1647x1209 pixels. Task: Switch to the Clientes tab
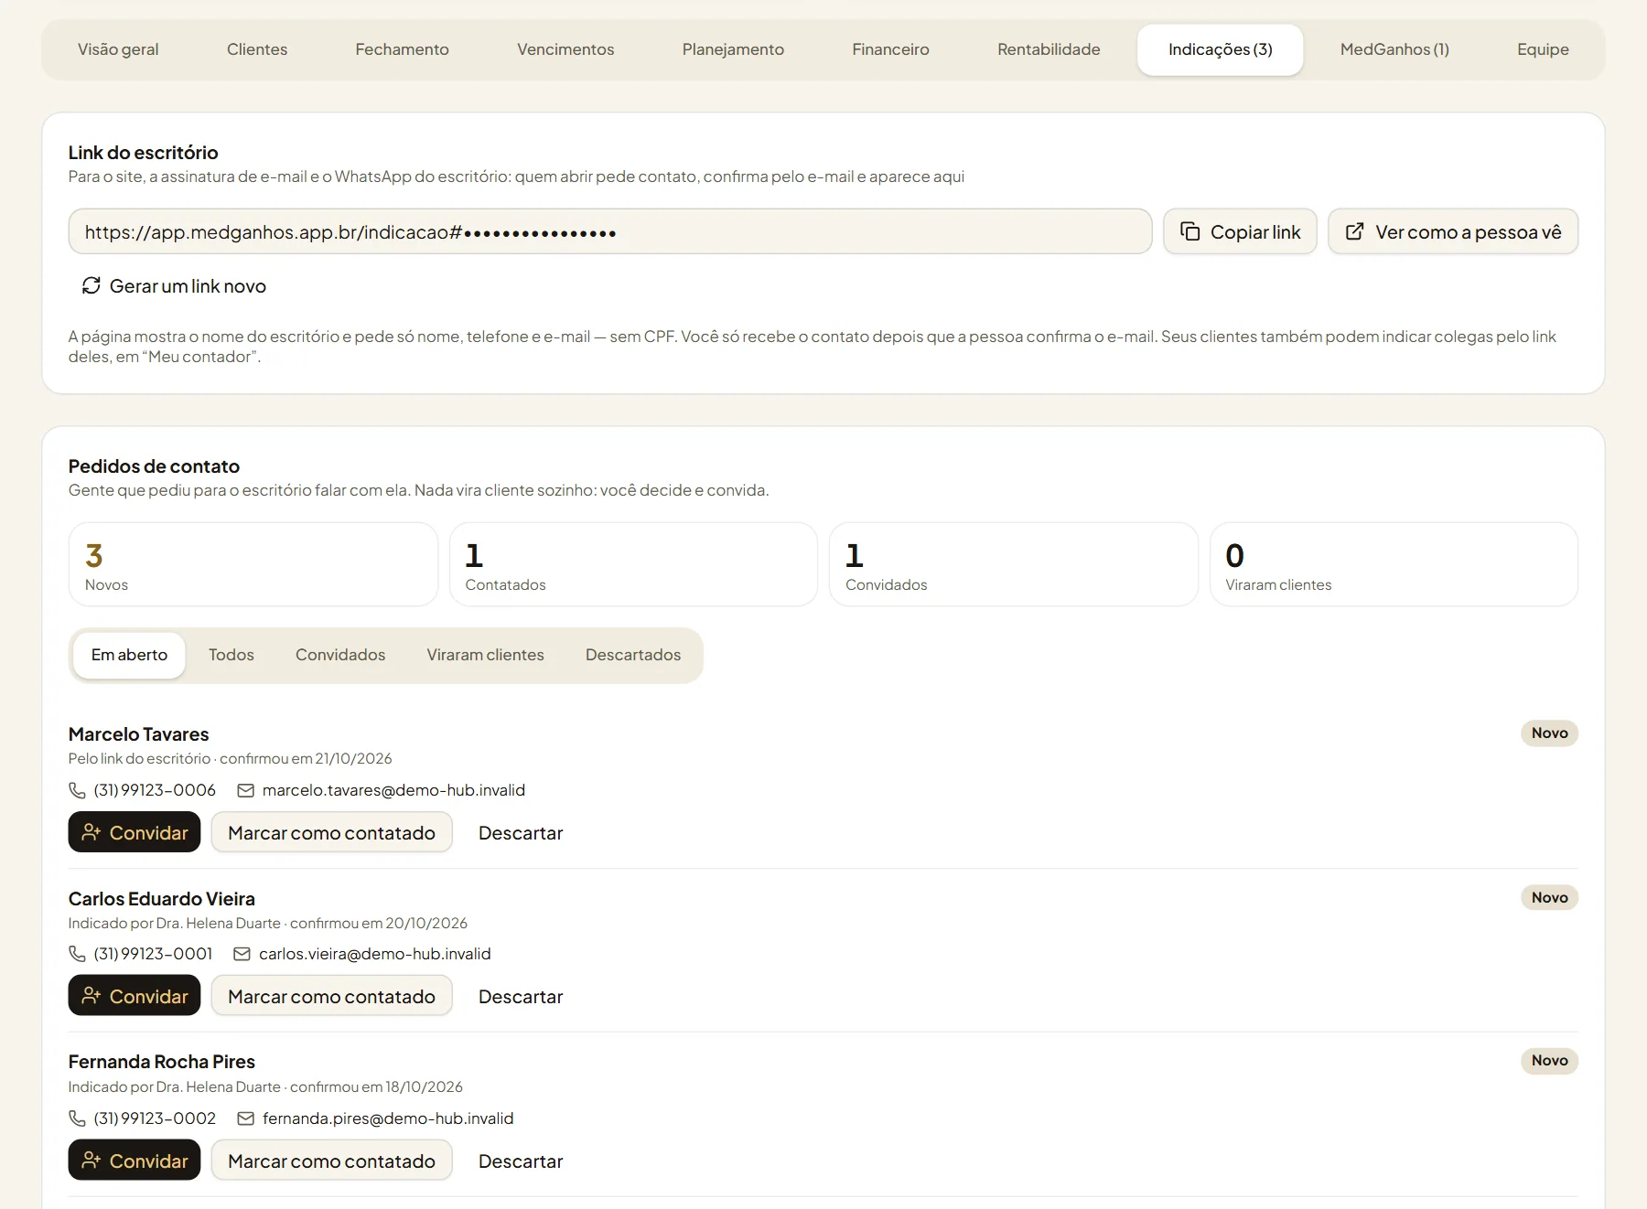pyautogui.click(x=257, y=49)
